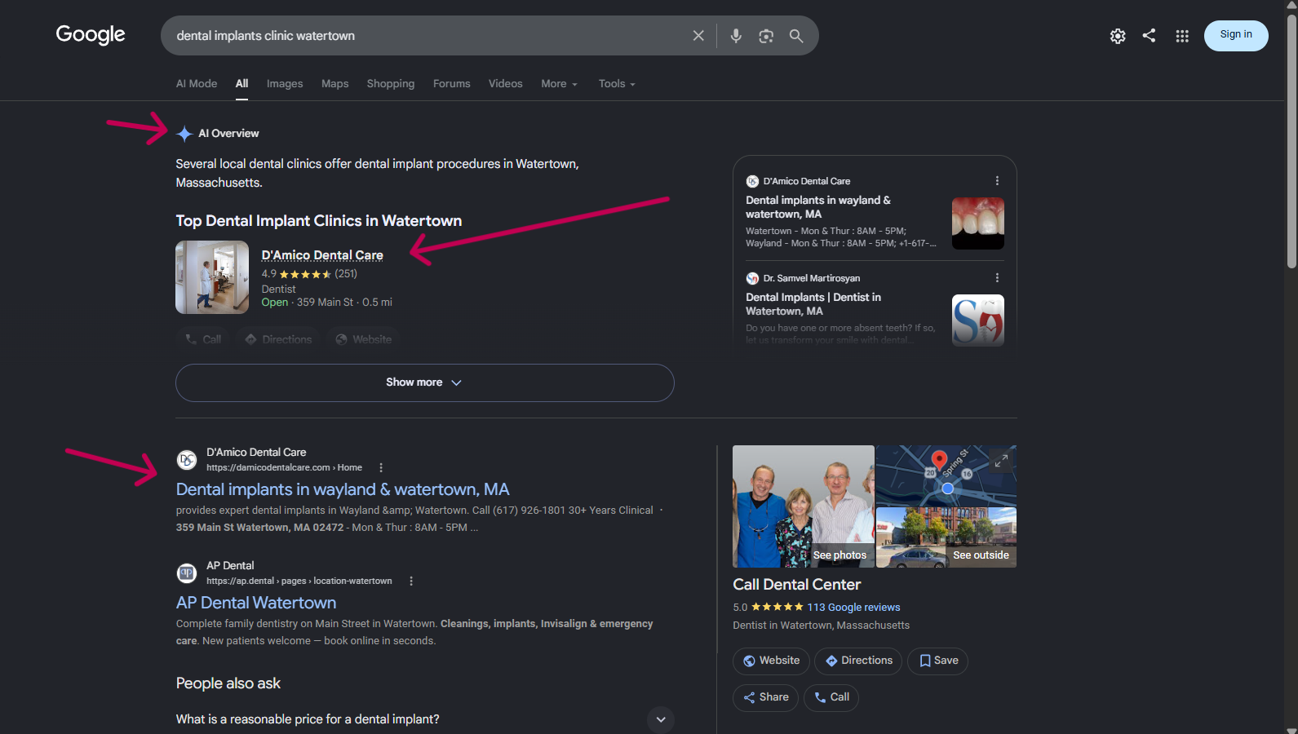Click the Google logo
This screenshot has height=734, width=1298.
pos(91,35)
